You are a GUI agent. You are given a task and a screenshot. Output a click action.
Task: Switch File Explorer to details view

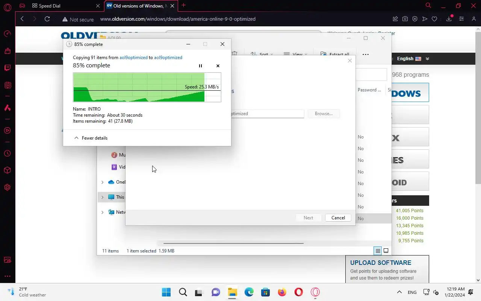[x=378, y=251]
